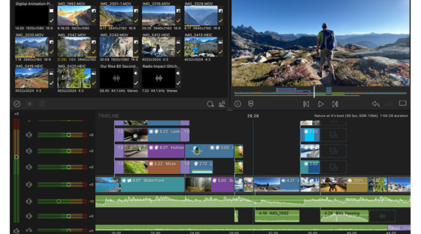The width and height of the screenshot is (421, 234).
Task: Tap the master volume speaker icon at bottom left
Action: coord(16,230)
